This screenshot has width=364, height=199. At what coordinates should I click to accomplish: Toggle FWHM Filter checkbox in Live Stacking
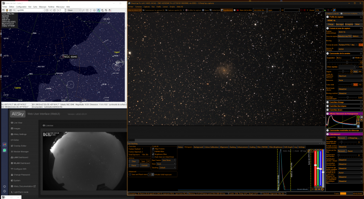point(153,151)
